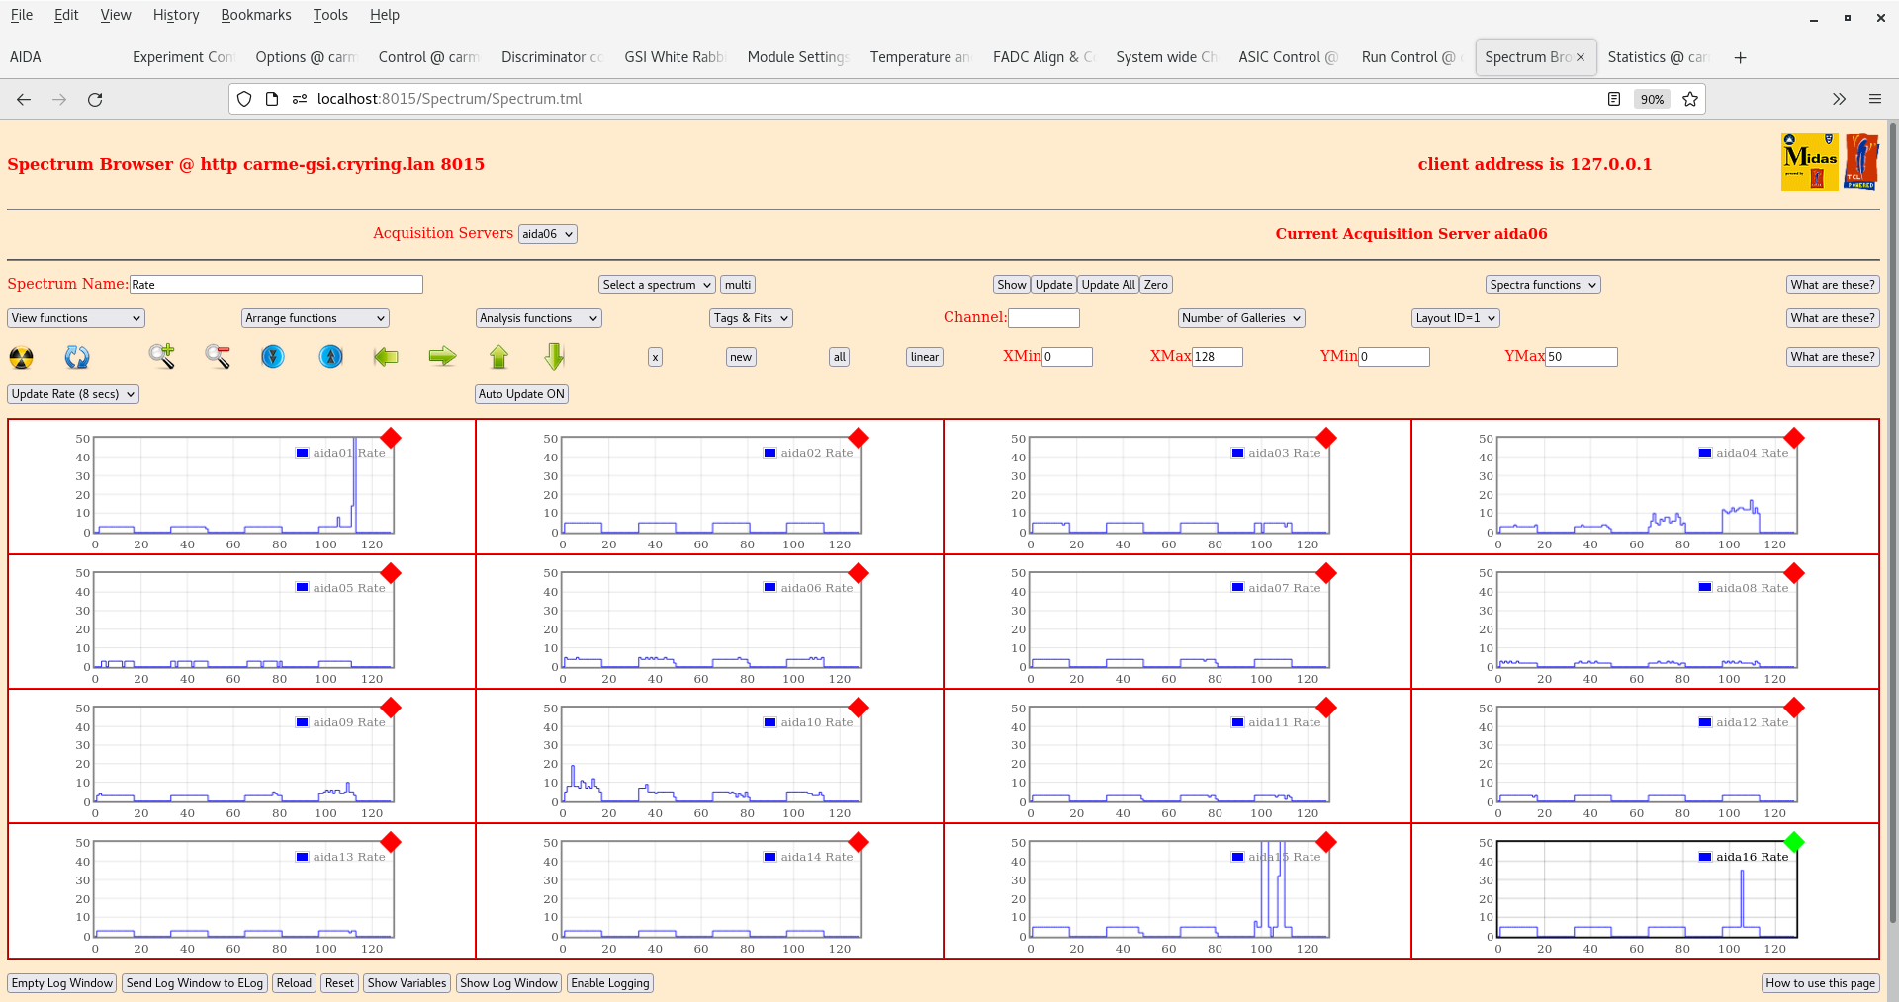Expand the Update Rate (8 secs) dropdown
Viewport: 1899px width, 1002px height.
pos(74,394)
